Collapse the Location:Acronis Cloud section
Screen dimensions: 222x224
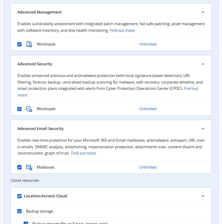tap(203, 196)
